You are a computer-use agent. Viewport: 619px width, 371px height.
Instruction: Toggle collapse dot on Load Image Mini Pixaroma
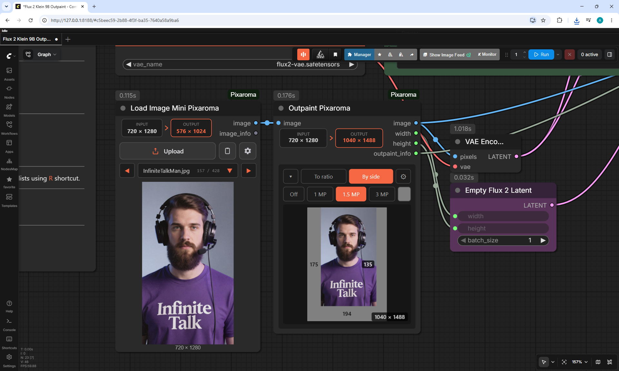123,108
